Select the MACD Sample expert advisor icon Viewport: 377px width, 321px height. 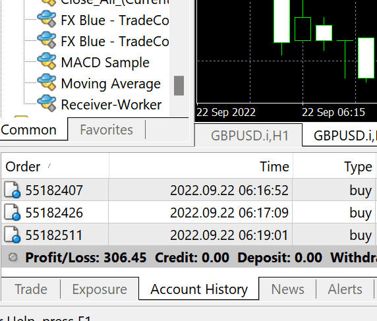pos(47,61)
